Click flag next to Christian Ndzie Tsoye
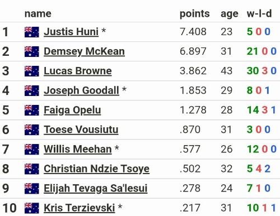The image size is (280, 216). point(32,169)
